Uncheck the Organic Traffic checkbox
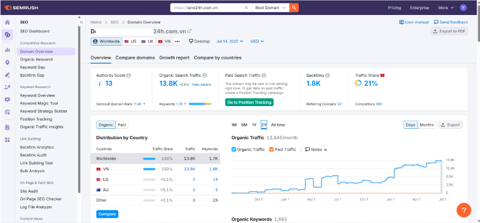Screen dimensions: 480x223 click(234, 150)
